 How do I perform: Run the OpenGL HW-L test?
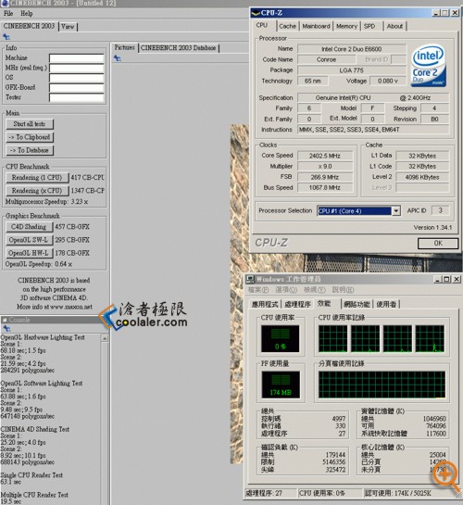tap(29, 253)
